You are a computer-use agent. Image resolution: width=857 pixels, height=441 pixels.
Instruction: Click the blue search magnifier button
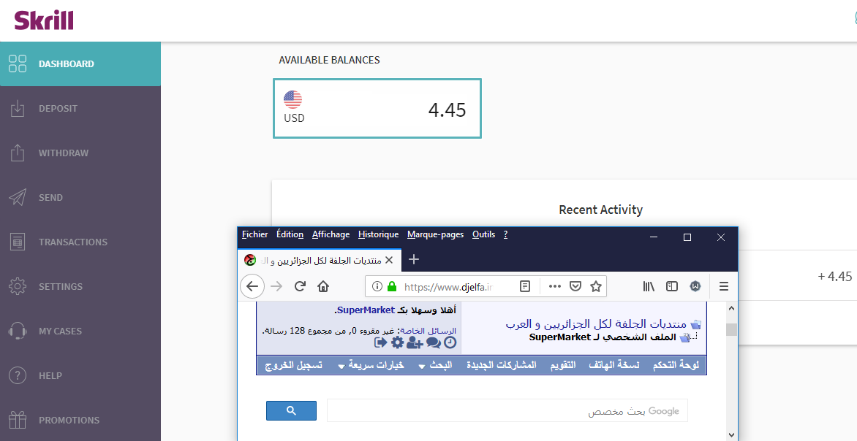(x=291, y=410)
